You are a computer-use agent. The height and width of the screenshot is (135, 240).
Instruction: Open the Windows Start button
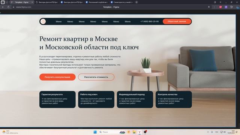(x=95, y=132)
